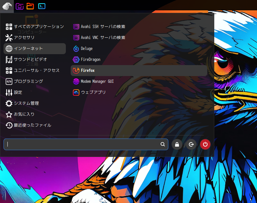This screenshot has width=257, height=203.
Task: Open the orange file manager panel icon
Action: [30, 6]
